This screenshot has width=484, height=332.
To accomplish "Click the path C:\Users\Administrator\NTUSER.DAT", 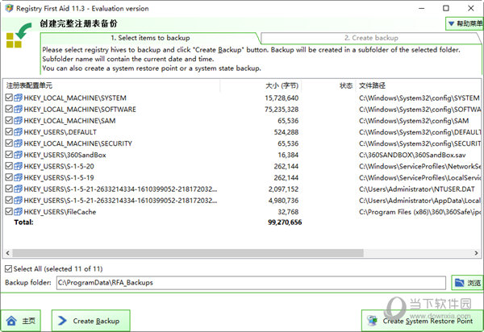I will coord(417,189).
